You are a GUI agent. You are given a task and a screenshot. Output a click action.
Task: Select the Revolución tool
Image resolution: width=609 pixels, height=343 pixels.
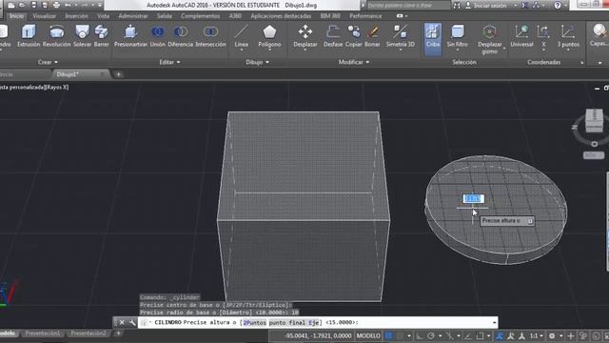pos(57,36)
